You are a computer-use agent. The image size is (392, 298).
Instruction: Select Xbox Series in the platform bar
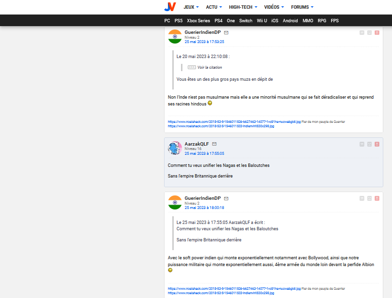click(x=198, y=21)
